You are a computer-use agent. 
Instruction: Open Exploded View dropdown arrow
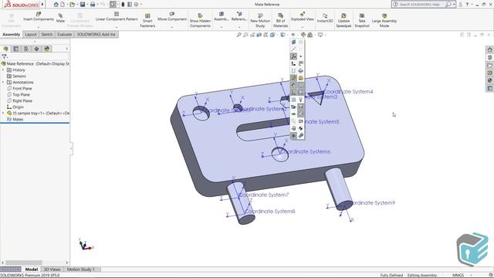tap(303, 28)
